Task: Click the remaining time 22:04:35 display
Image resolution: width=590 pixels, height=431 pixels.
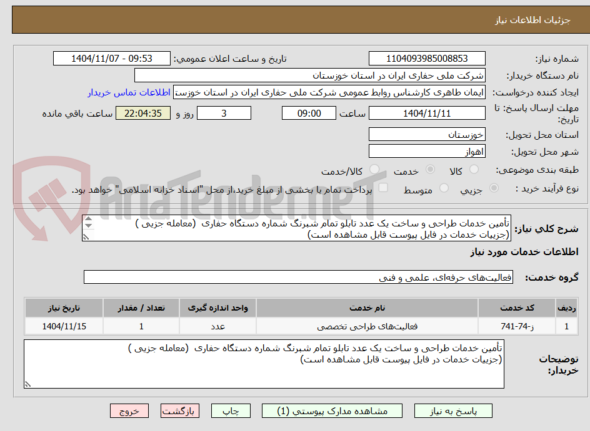Action: coord(142,113)
